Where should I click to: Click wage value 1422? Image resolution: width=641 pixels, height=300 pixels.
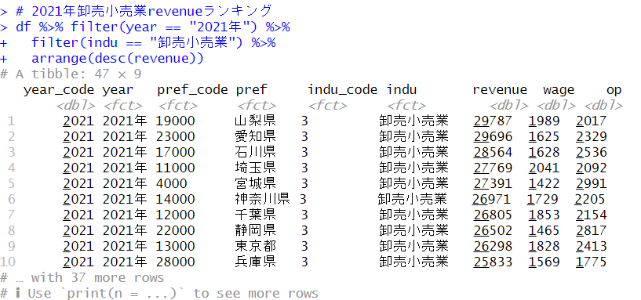pyautogui.click(x=544, y=183)
